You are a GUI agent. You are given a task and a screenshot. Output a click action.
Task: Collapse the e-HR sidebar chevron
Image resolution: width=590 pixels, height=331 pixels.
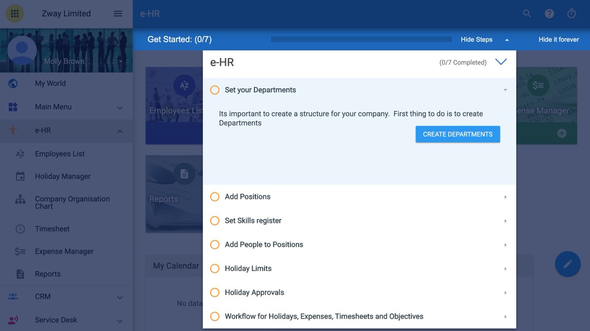point(119,131)
